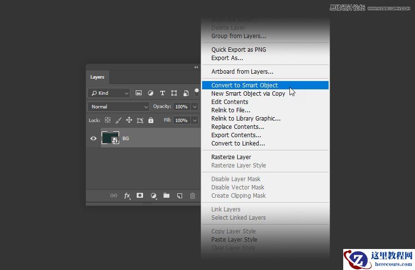The height and width of the screenshot is (270, 415).
Task: Click the link layers chain icon
Action: pos(114,196)
